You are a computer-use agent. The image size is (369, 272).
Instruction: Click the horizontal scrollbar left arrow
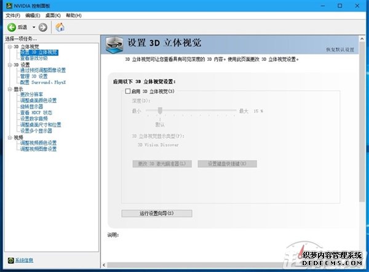point(104,265)
